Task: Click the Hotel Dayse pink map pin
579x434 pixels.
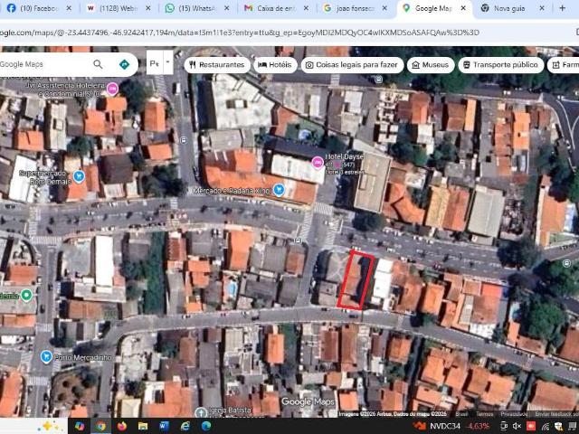Action: coord(318,163)
